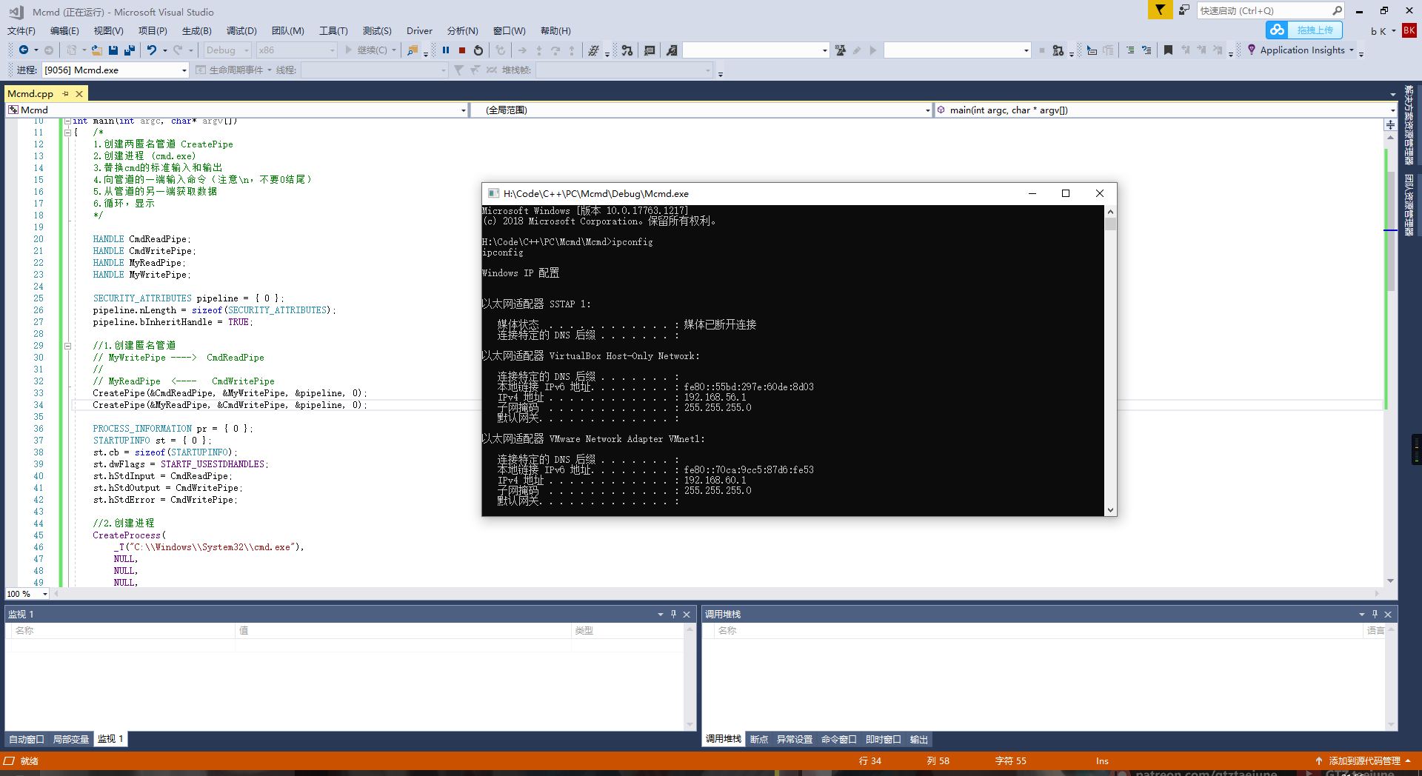Open the 工具(T) menu
Image resolution: width=1422 pixels, height=776 pixels.
coord(333,31)
